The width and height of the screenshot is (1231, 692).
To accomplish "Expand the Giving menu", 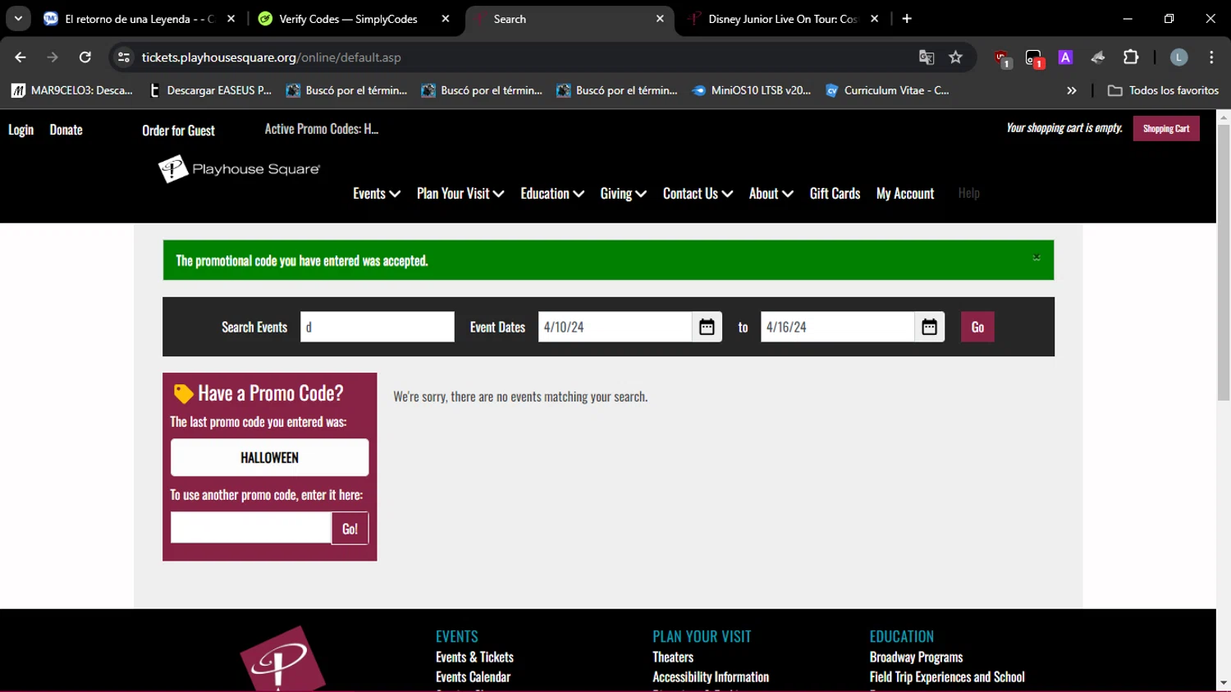I will [x=624, y=194].
